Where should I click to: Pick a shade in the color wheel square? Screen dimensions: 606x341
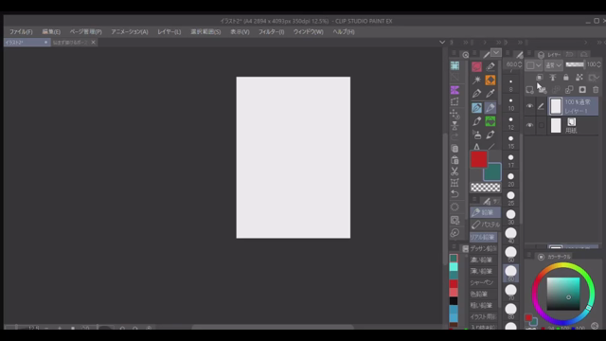563,294
